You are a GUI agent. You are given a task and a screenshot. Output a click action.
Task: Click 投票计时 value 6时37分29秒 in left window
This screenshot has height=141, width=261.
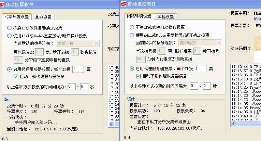click(47, 106)
